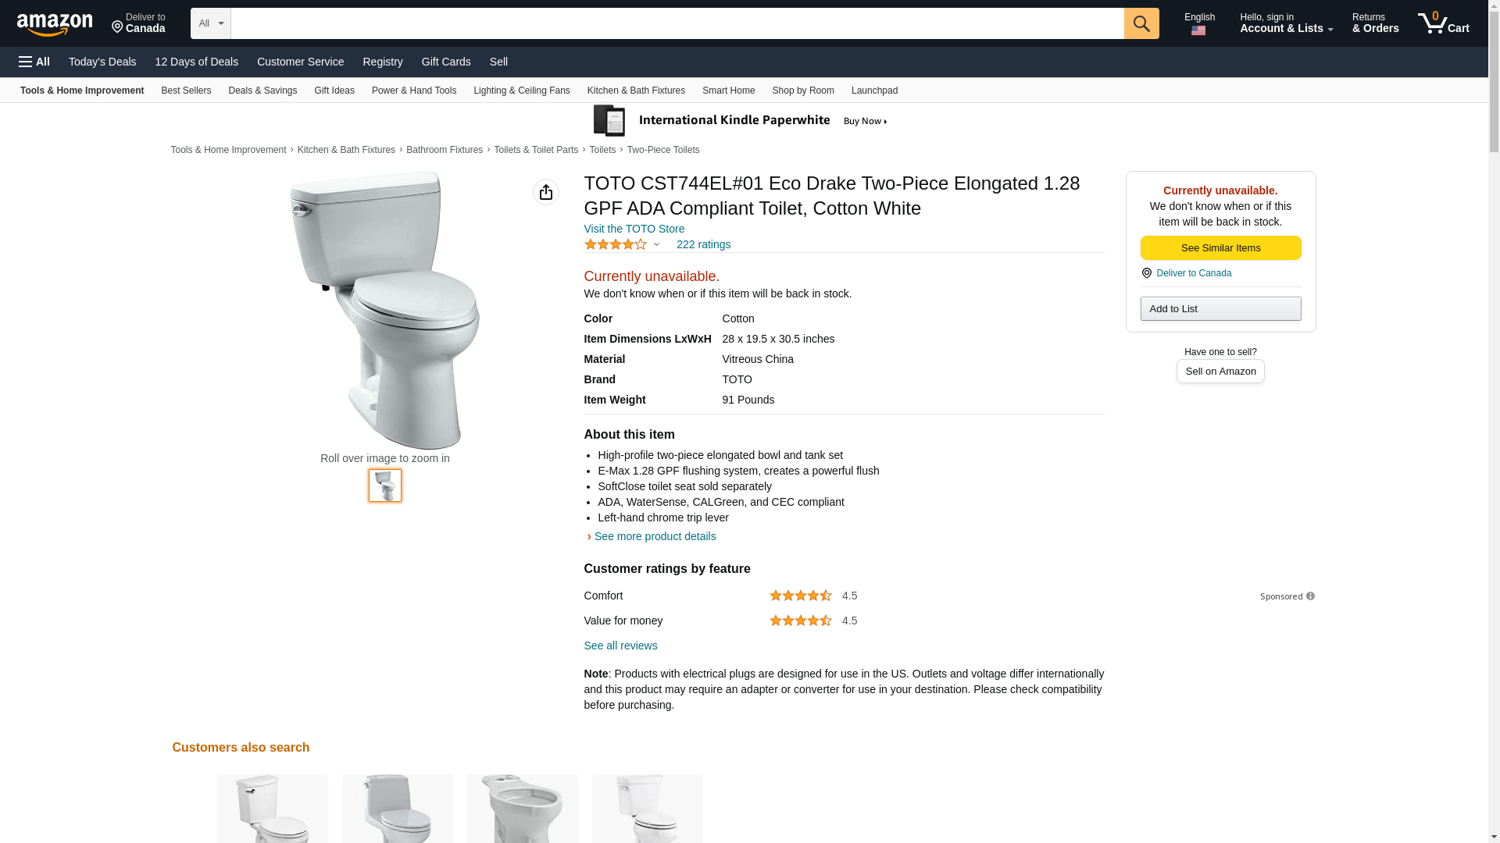Select the toilet product thumbnail image

click(384, 486)
